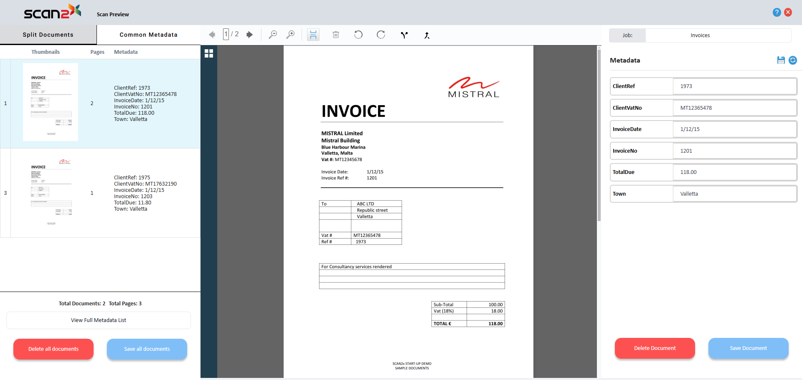
Task: Open the View Full Metadata List
Action: coord(99,320)
